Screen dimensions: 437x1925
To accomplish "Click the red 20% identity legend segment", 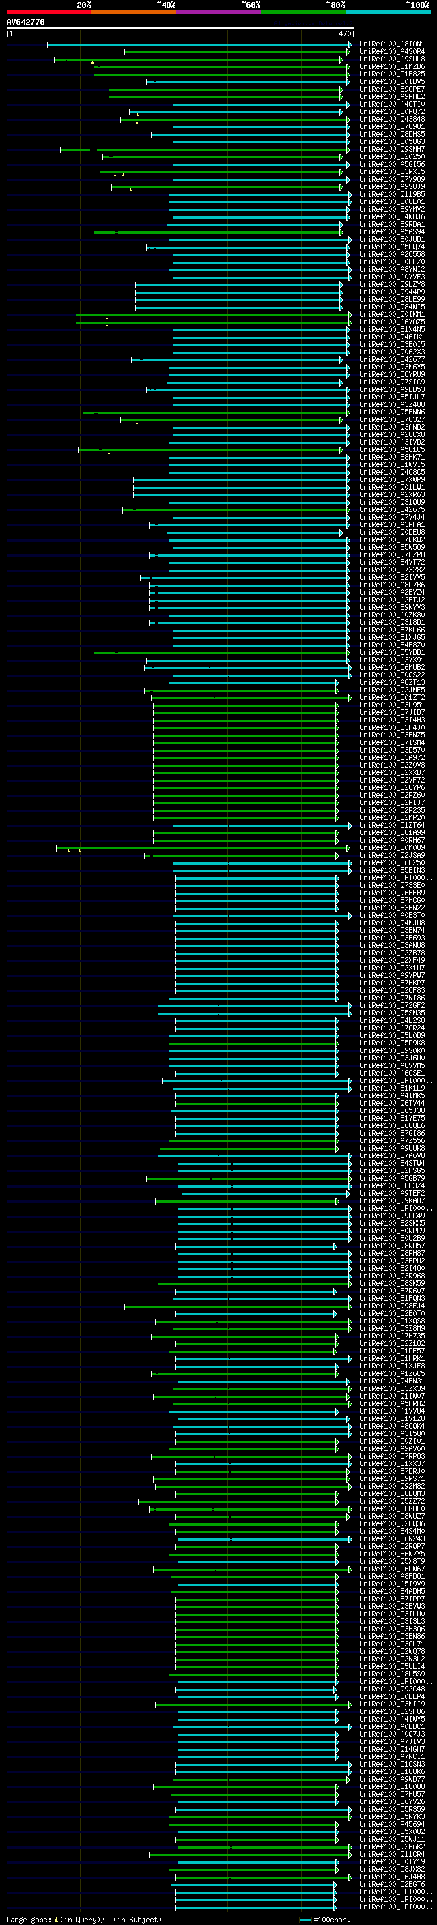I will (x=48, y=12).
